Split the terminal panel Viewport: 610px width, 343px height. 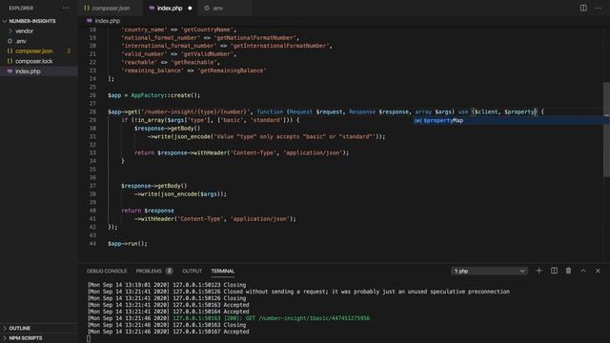tap(554, 271)
